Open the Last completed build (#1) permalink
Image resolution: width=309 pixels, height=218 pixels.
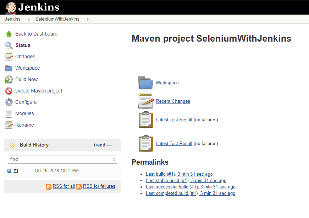point(191,193)
